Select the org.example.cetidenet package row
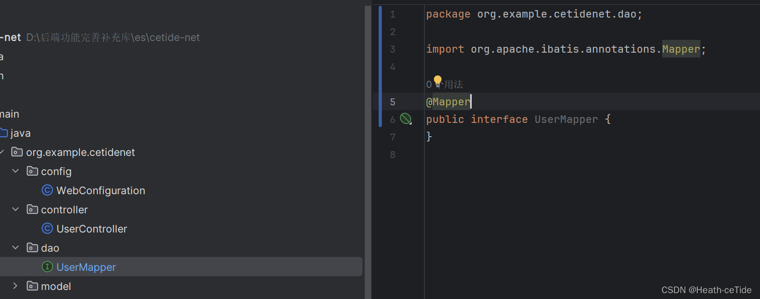 (181, 152)
